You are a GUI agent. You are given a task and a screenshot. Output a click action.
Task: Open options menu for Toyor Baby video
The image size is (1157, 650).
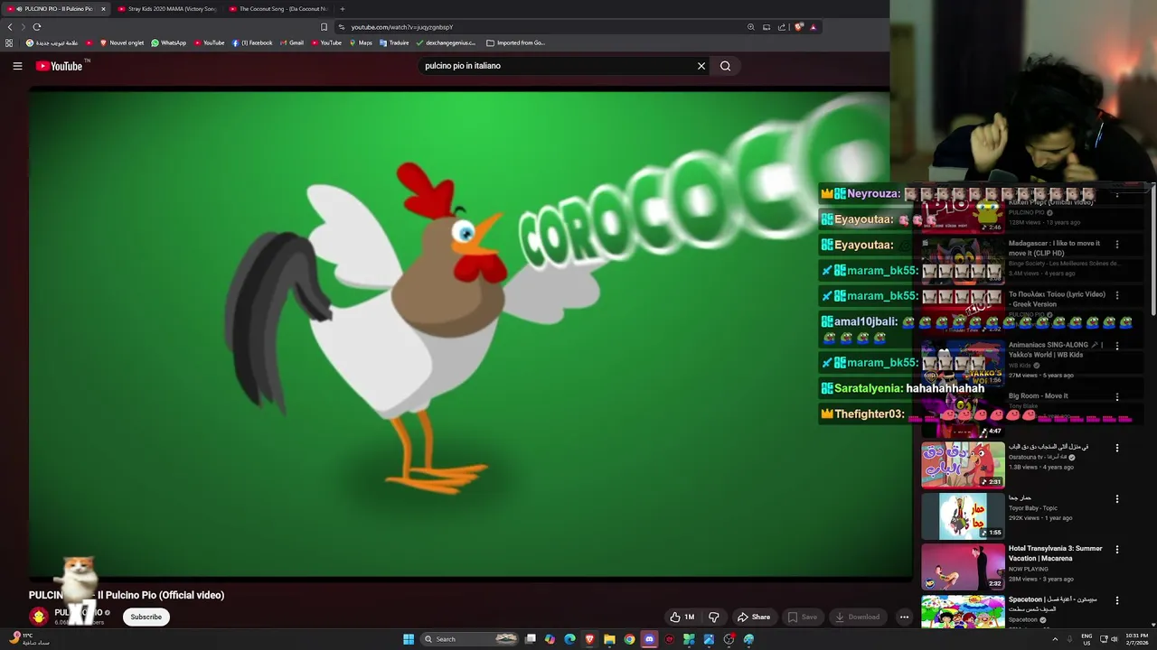pyautogui.click(x=1117, y=498)
